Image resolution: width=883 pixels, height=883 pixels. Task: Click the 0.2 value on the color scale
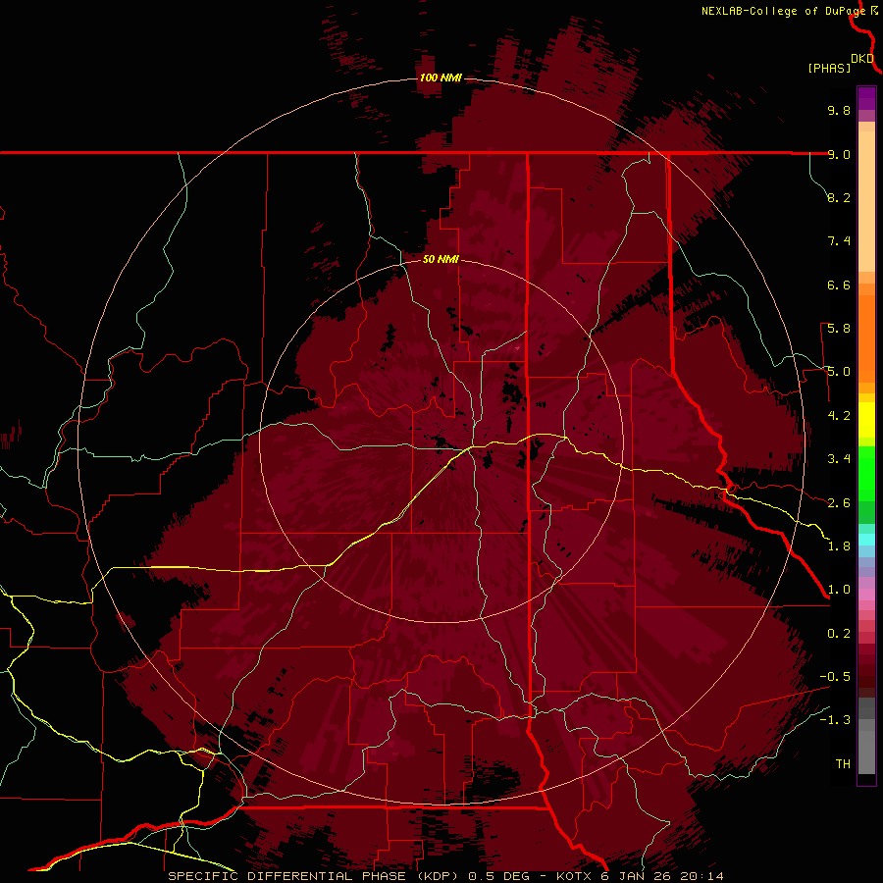pos(839,634)
